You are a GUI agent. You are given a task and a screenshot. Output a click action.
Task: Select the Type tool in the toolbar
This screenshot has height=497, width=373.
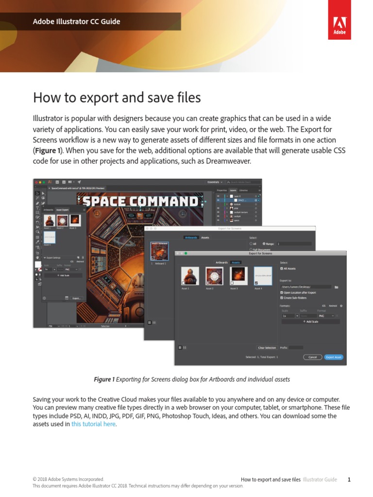[x=37, y=208]
